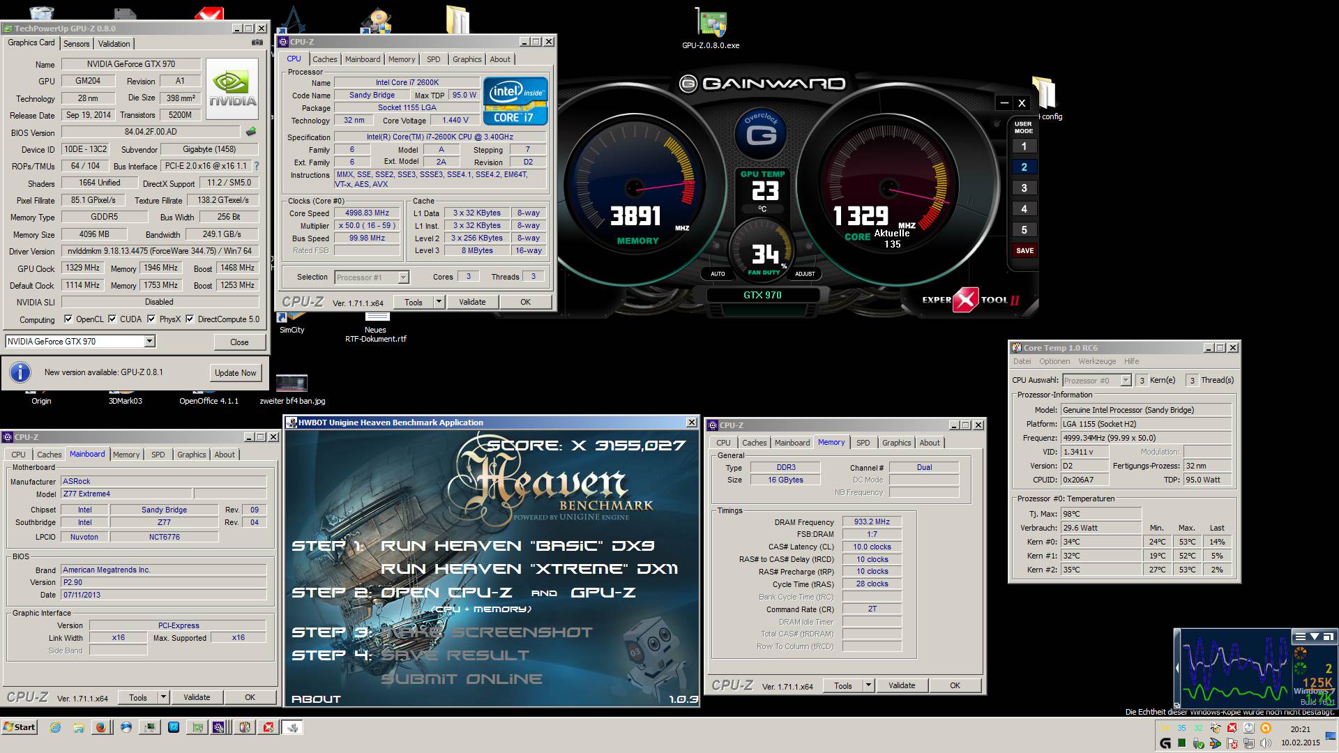The width and height of the screenshot is (1339, 753).
Task: Expand Tools dropdown arrow in top CPU-Z
Action: point(439,302)
